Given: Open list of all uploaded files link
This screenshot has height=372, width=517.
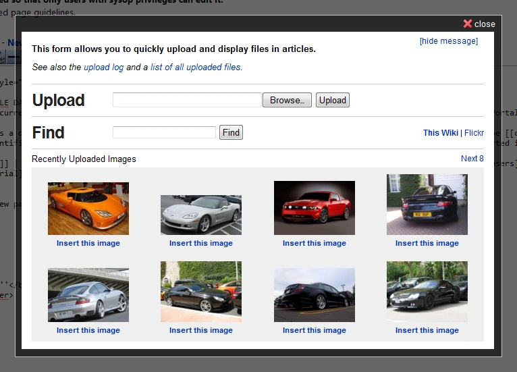Looking at the screenshot, I should [x=196, y=67].
